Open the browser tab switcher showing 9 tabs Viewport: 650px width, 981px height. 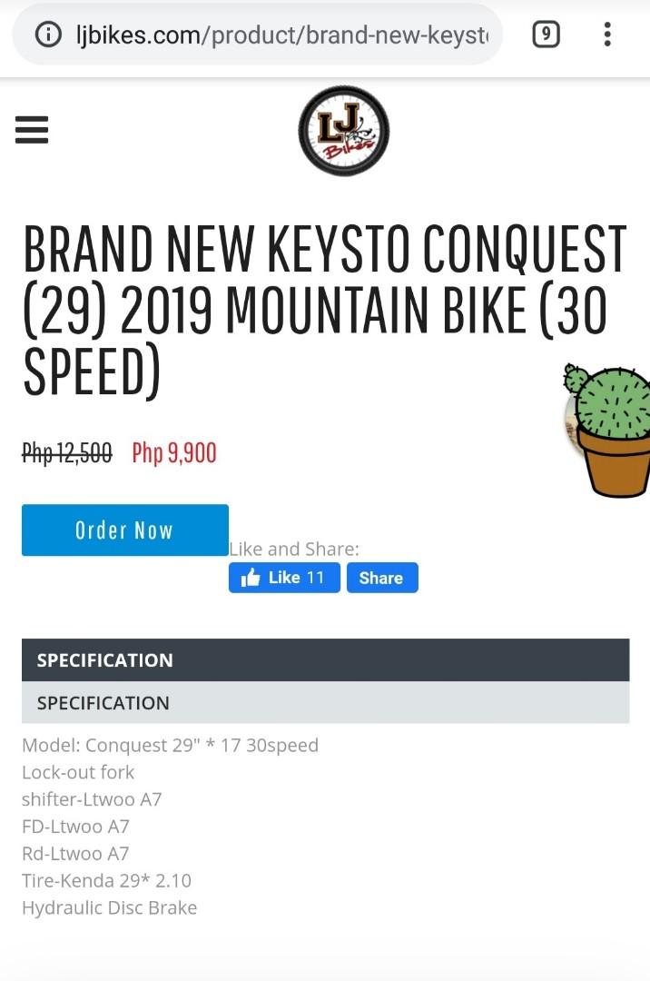(x=546, y=34)
